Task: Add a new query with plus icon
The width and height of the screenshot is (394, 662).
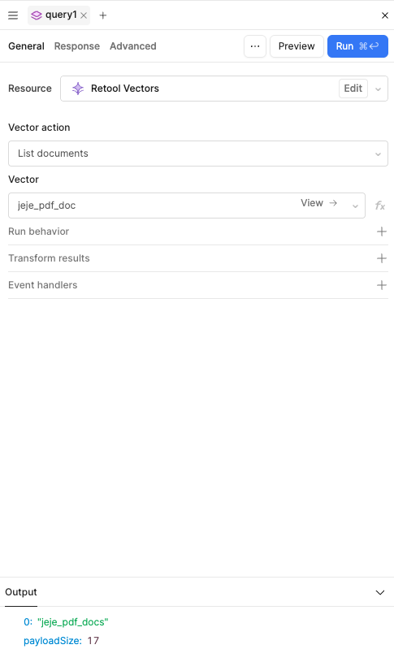Action: [102, 15]
